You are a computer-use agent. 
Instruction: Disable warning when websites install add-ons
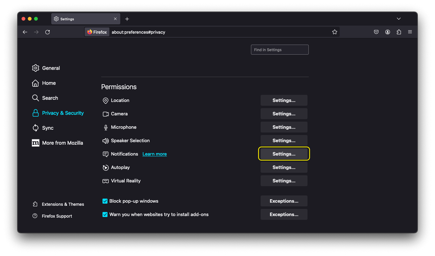point(105,214)
